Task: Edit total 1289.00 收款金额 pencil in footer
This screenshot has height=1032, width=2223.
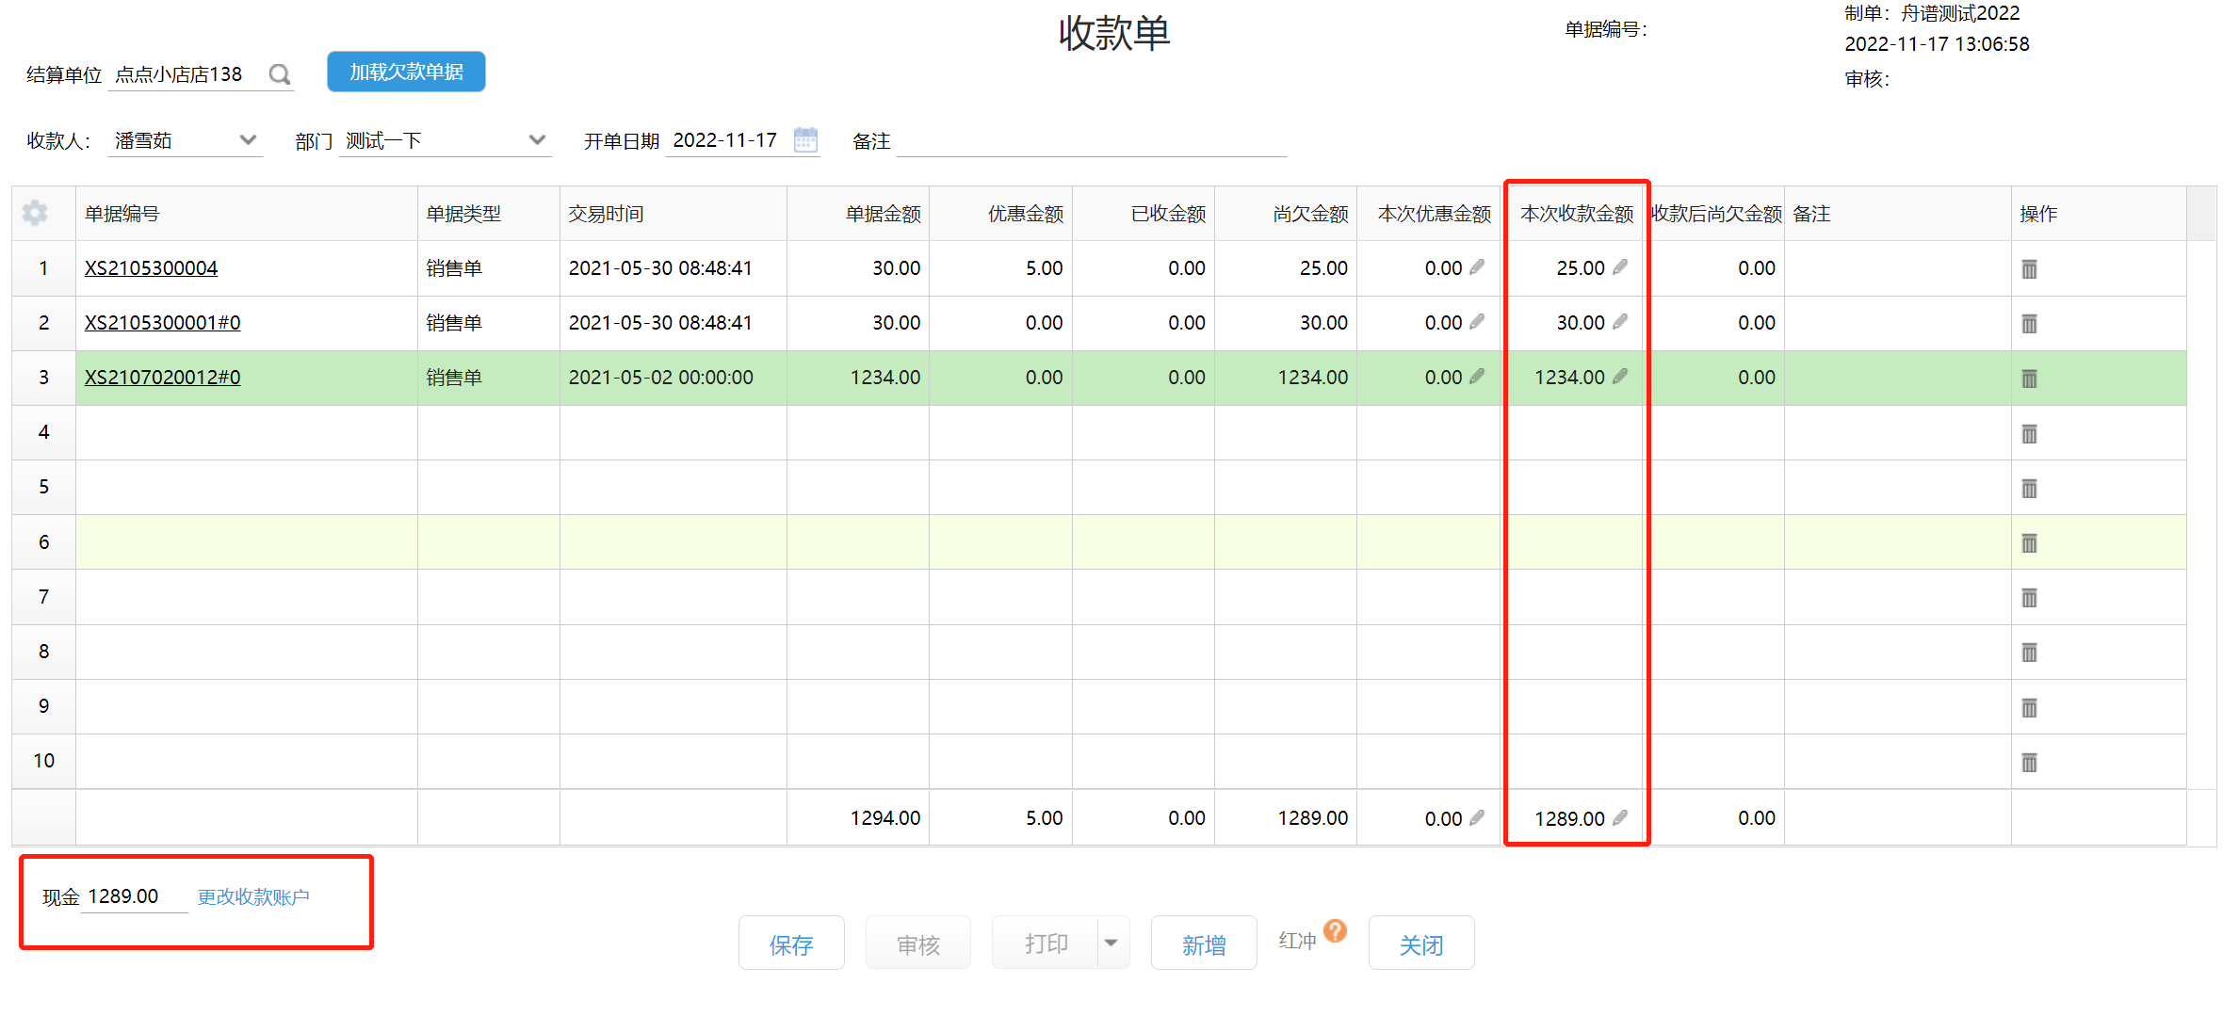Action: [x=1620, y=818]
